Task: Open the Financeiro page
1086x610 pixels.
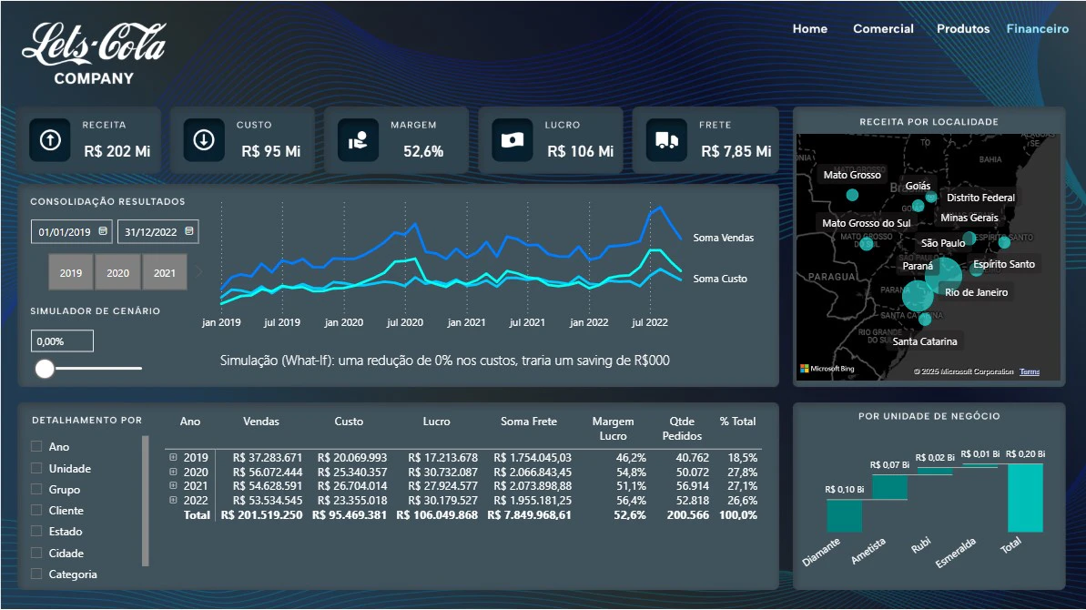Action: click(x=1038, y=28)
